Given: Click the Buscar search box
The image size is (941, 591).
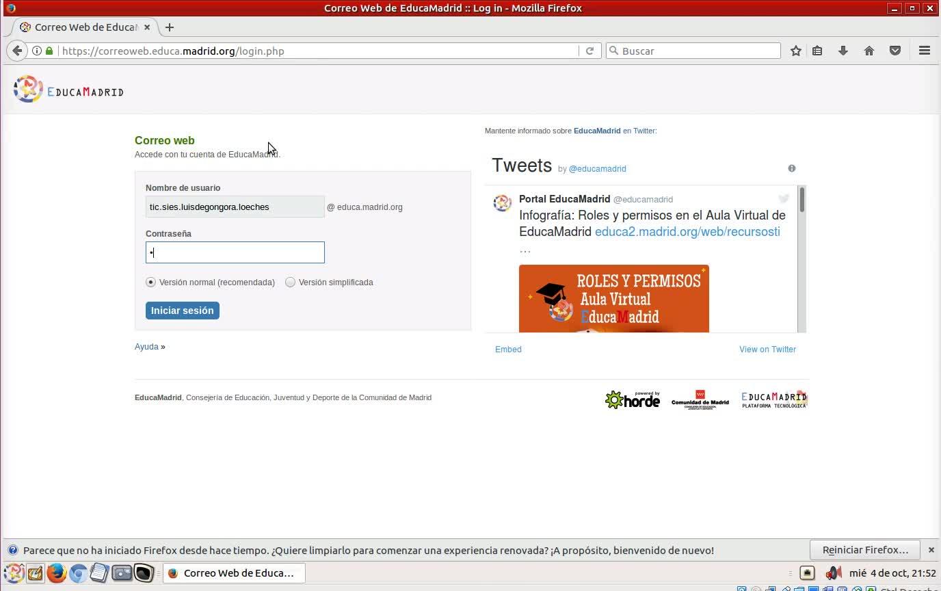Looking at the screenshot, I should pyautogui.click(x=693, y=51).
